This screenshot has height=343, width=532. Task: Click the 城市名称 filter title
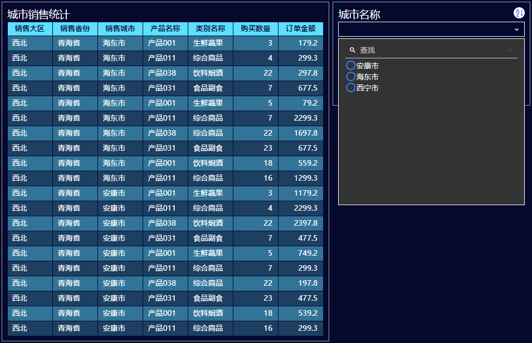coord(359,14)
